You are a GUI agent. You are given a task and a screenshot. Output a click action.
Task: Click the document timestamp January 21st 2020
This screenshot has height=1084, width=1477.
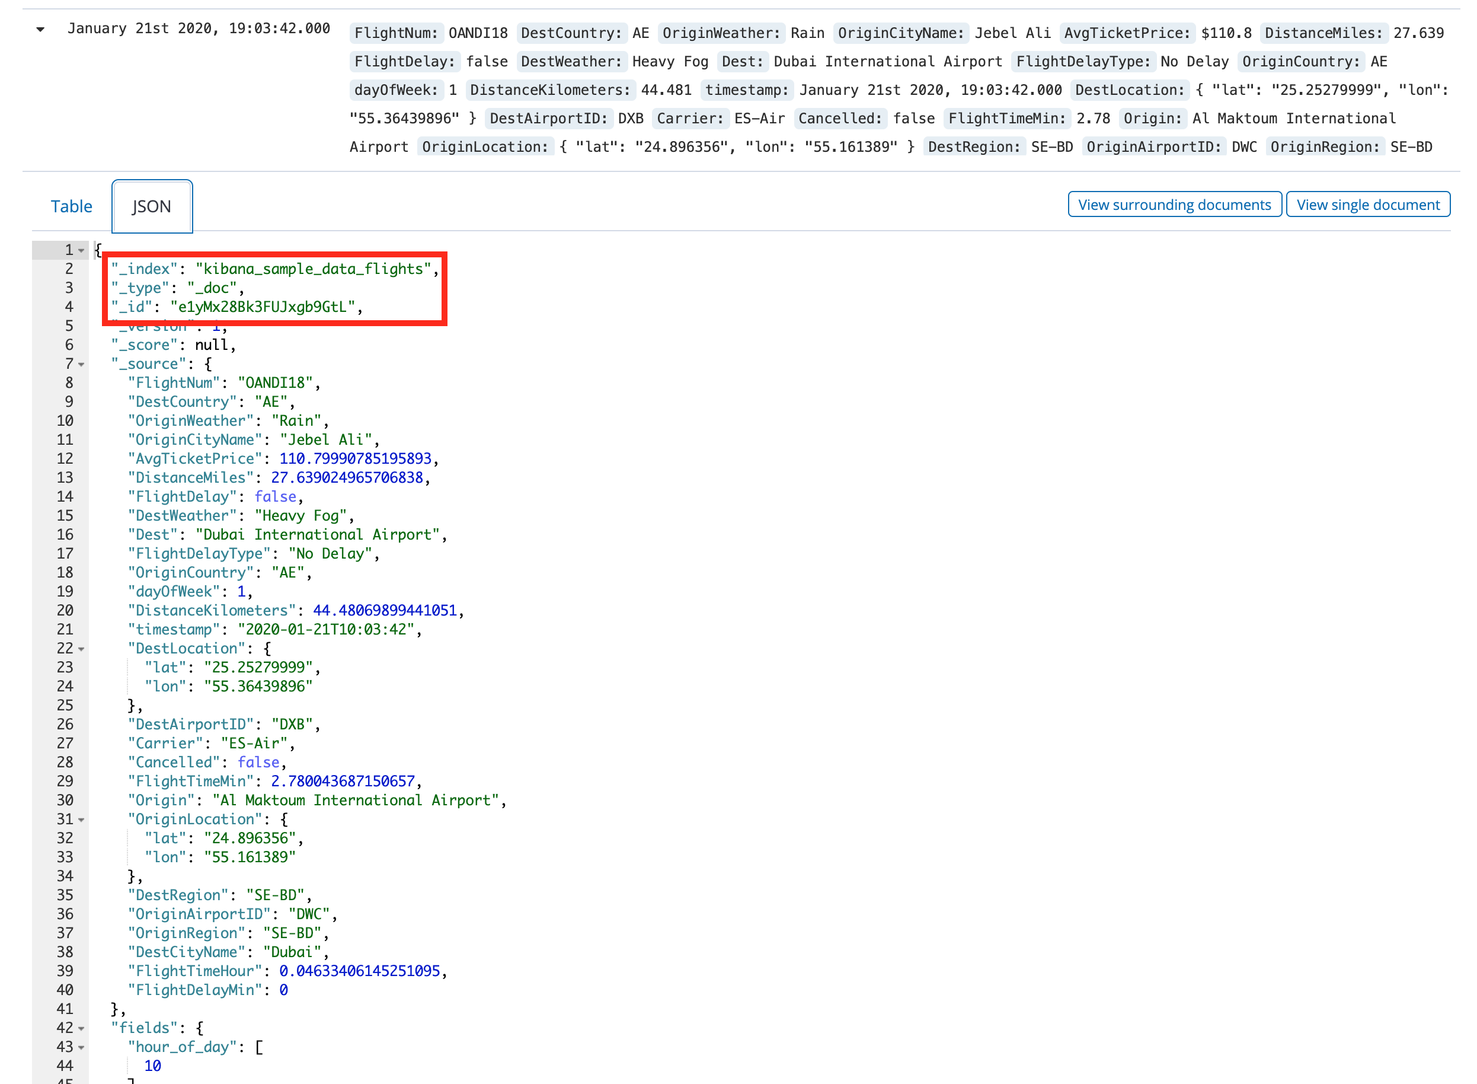(199, 29)
